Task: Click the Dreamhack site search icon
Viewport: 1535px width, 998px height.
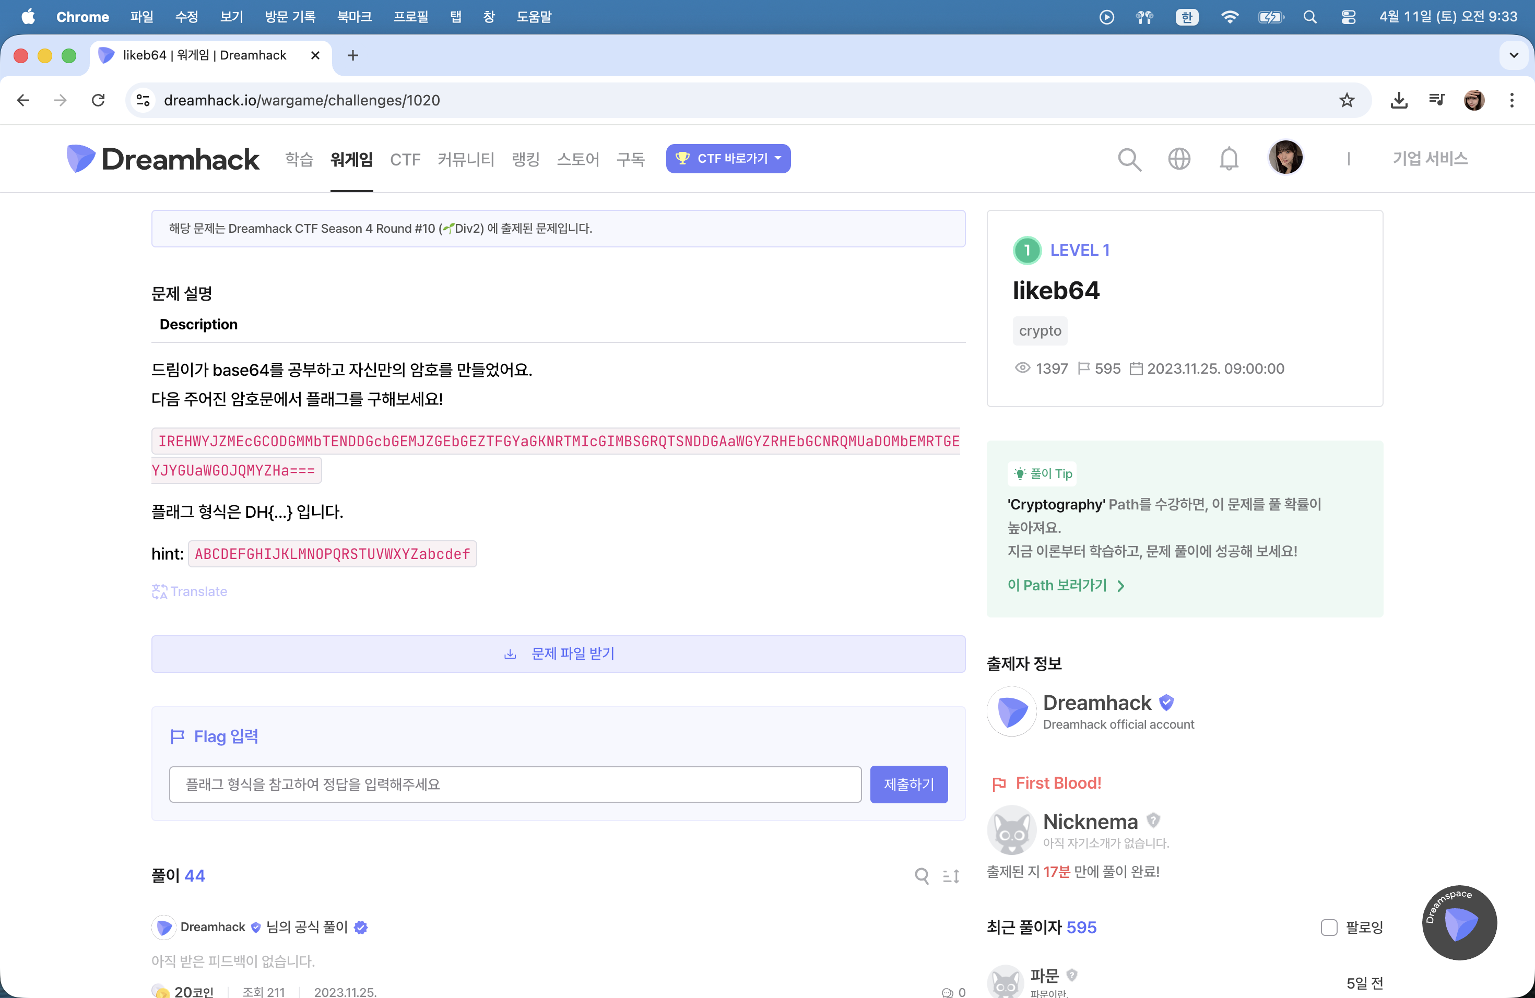Action: (1129, 159)
